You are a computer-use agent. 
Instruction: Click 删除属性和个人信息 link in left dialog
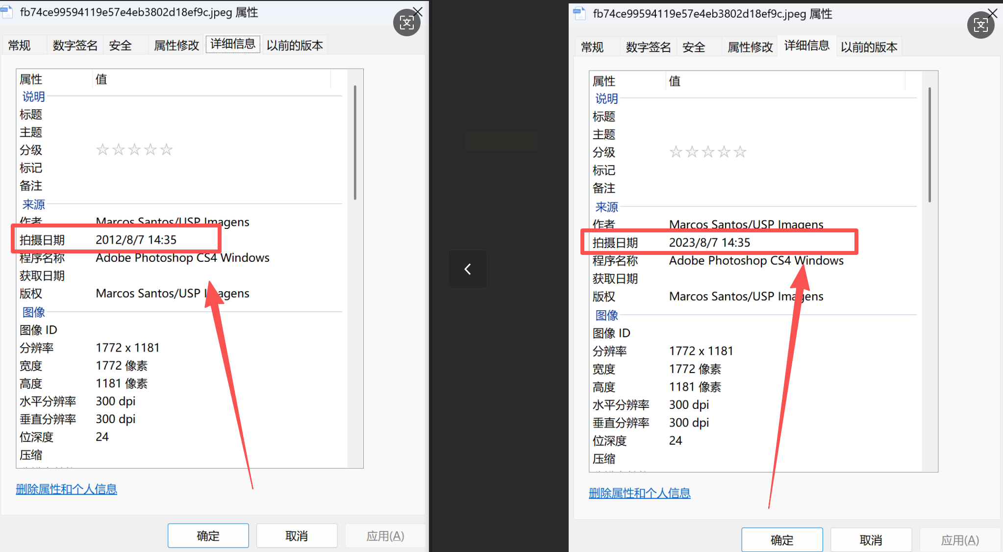(66, 489)
